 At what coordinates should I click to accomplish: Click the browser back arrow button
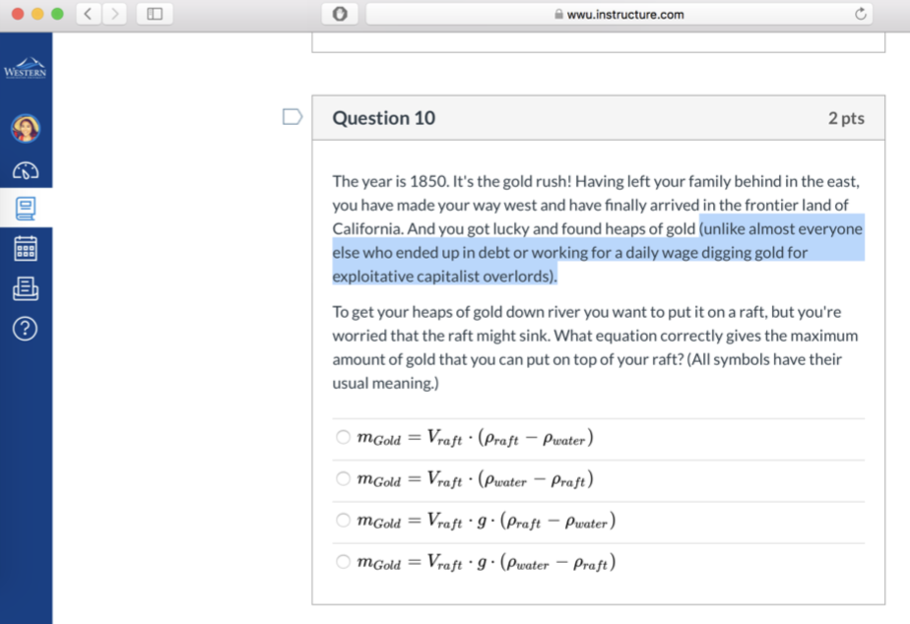point(87,14)
